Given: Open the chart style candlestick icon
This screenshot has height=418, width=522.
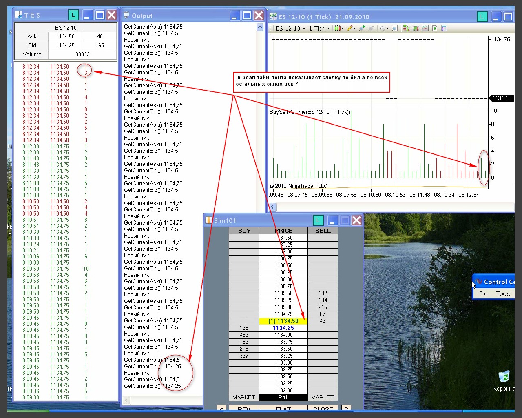Looking at the screenshot, I should click(x=337, y=29).
